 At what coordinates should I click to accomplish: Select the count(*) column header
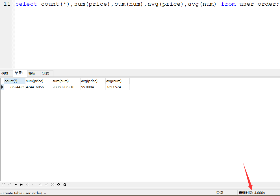(14, 81)
